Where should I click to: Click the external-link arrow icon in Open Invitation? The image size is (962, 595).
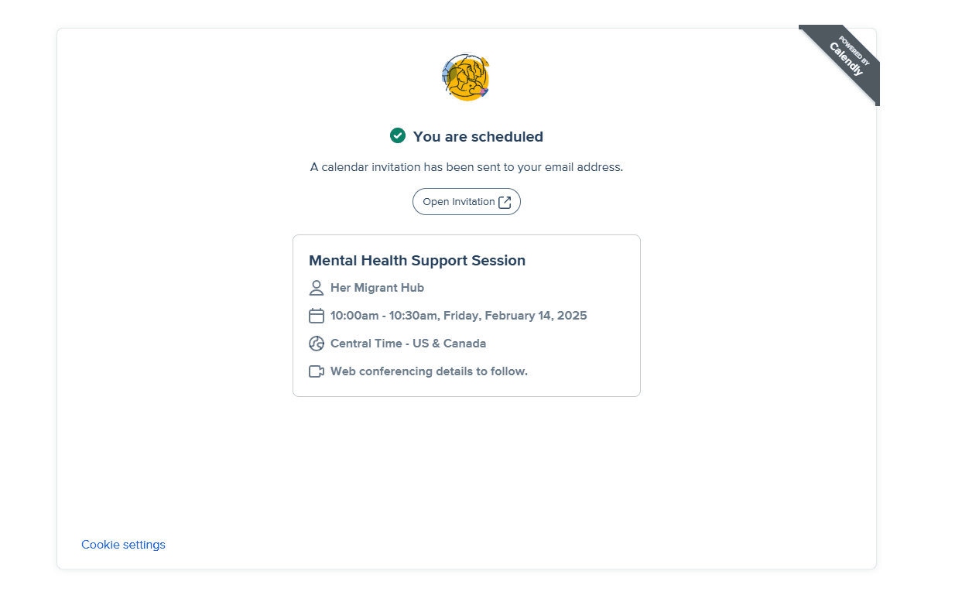click(505, 202)
